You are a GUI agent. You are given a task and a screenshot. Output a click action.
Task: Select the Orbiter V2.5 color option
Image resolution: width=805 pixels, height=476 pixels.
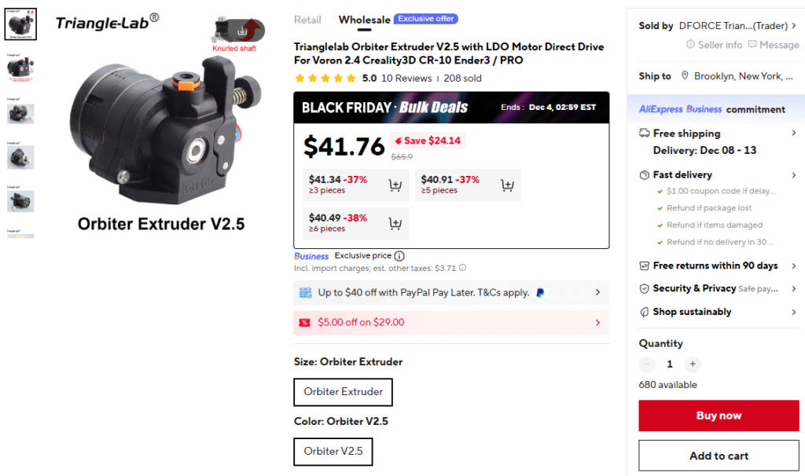coord(333,452)
